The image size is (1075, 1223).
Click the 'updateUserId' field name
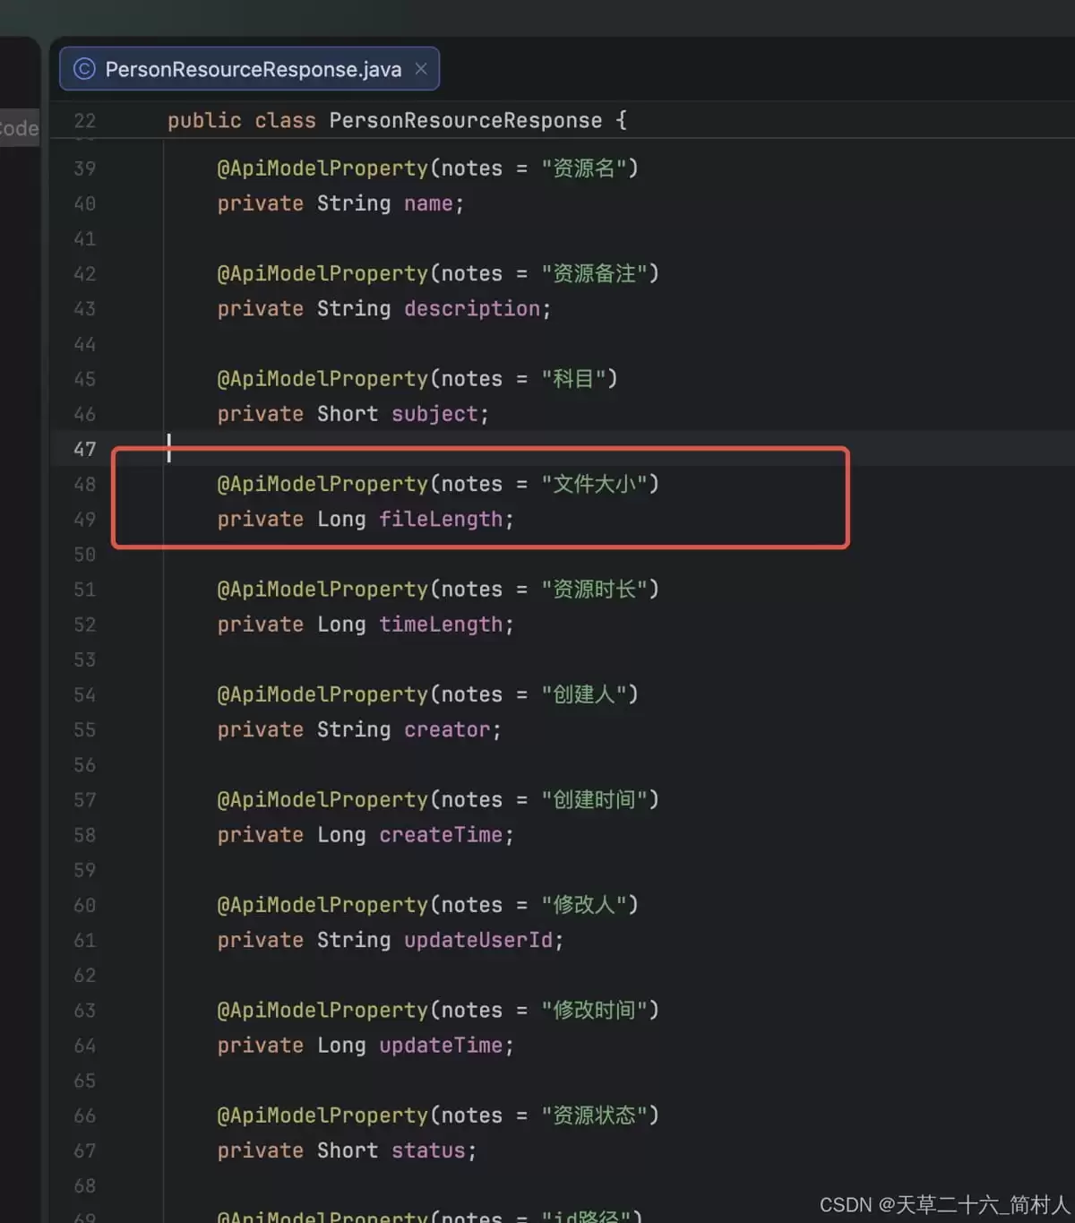click(478, 941)
